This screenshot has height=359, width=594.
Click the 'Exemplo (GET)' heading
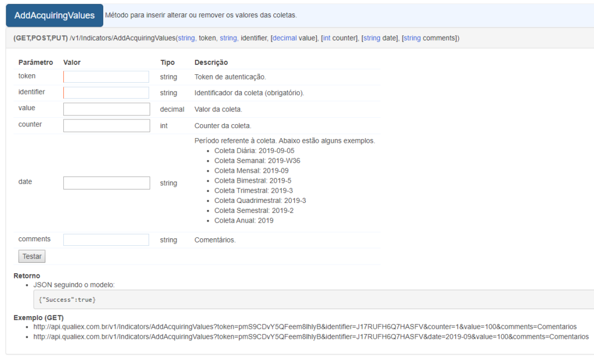click(39, 318)
